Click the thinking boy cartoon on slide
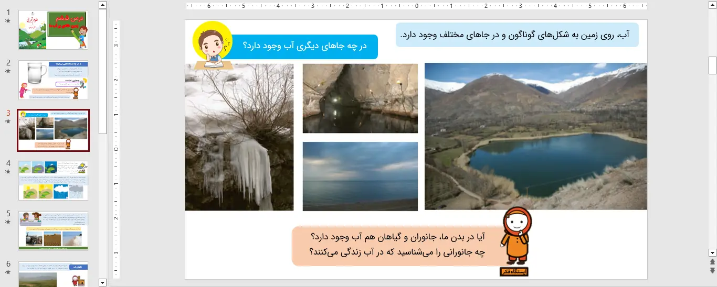This screenshot has width=717, height=287. 212,46
